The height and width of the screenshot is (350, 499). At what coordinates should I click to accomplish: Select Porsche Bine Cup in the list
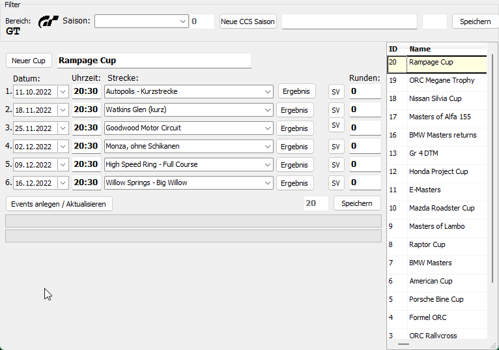[x=436, y=300]
